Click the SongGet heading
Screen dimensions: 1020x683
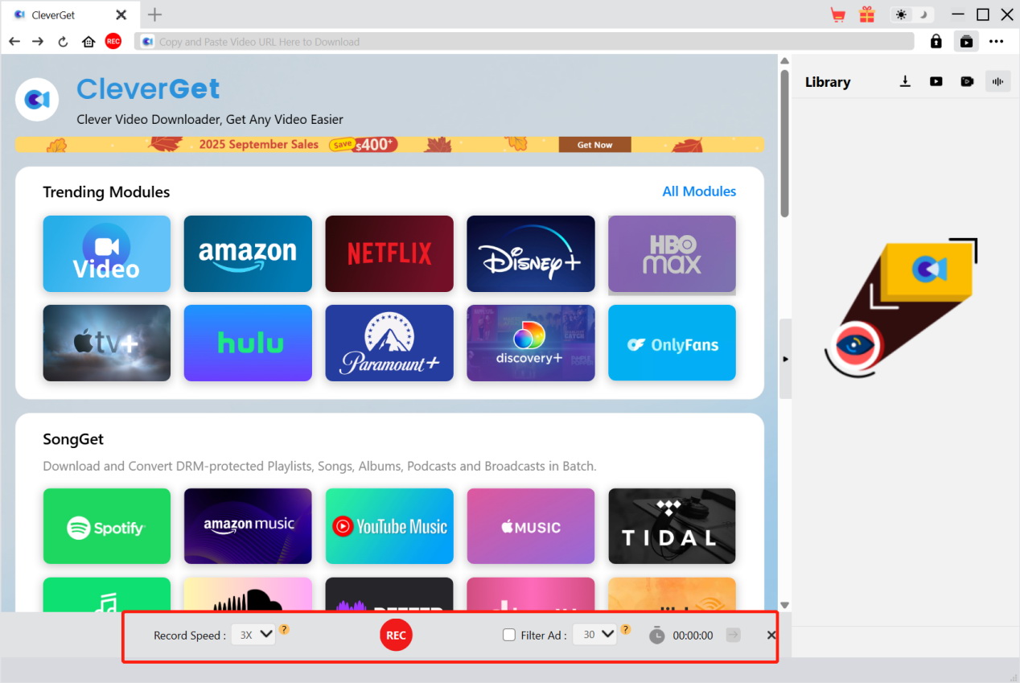click(x=73, y=439)
